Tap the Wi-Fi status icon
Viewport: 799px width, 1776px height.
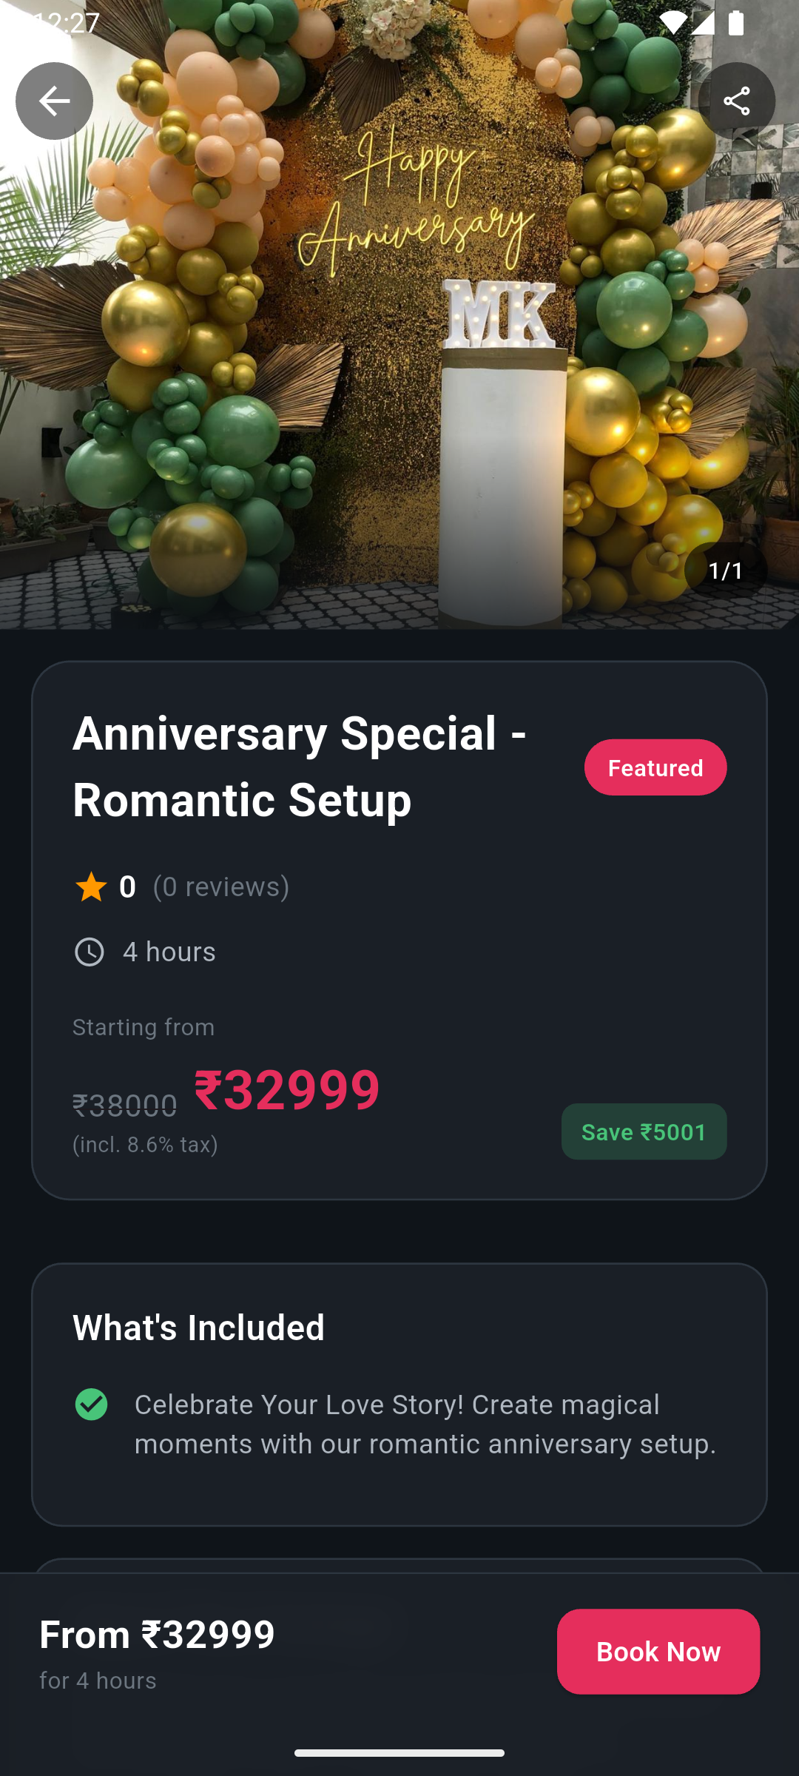coord(672,23)
